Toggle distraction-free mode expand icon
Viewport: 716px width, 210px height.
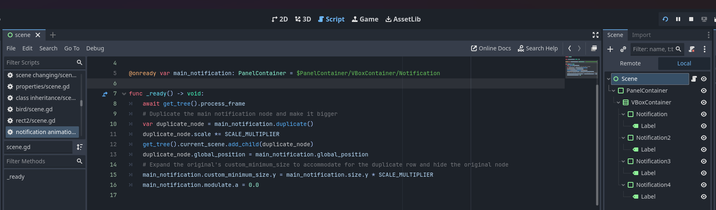(x=595, y=35)
